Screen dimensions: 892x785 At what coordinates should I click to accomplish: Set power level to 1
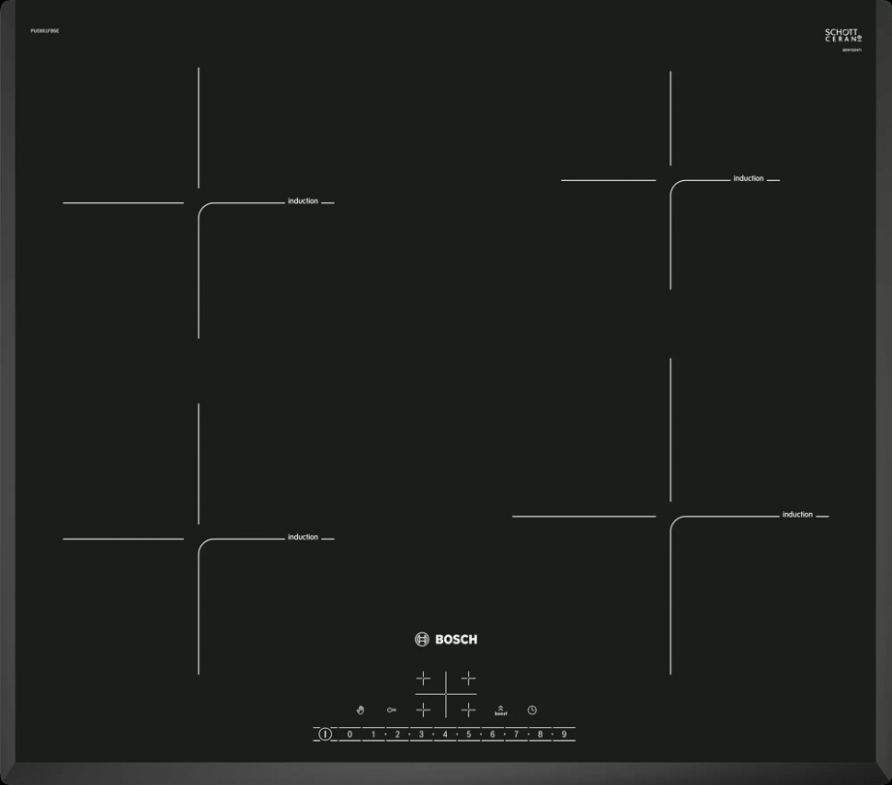coord(373,734)
